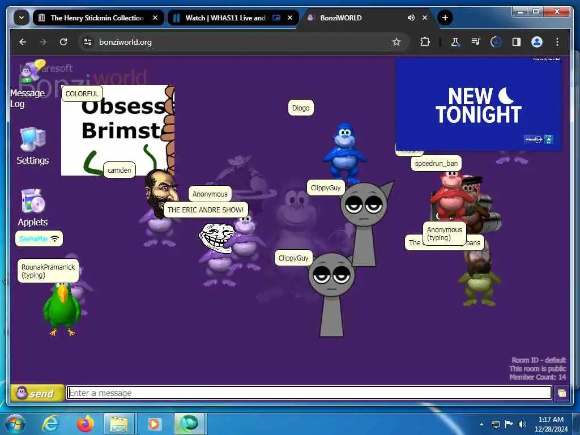
Task: Open the Chrome profile avatar
Action: pyautogui.click(x=537, y=42)
